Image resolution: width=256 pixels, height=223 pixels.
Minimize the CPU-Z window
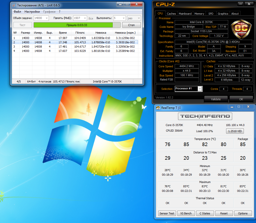pyautogui.click(x=240, y=4)
